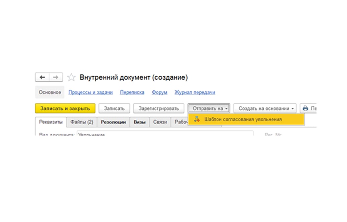Click the back arrow navigation button
This screenshot has height=222, width=347.
pyautogui.click(x=42, y=77)
